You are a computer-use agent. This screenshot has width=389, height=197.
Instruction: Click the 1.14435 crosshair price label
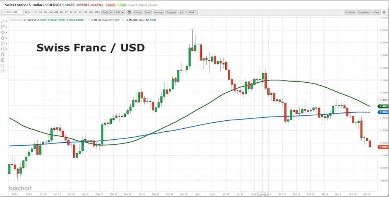point(384,100)
